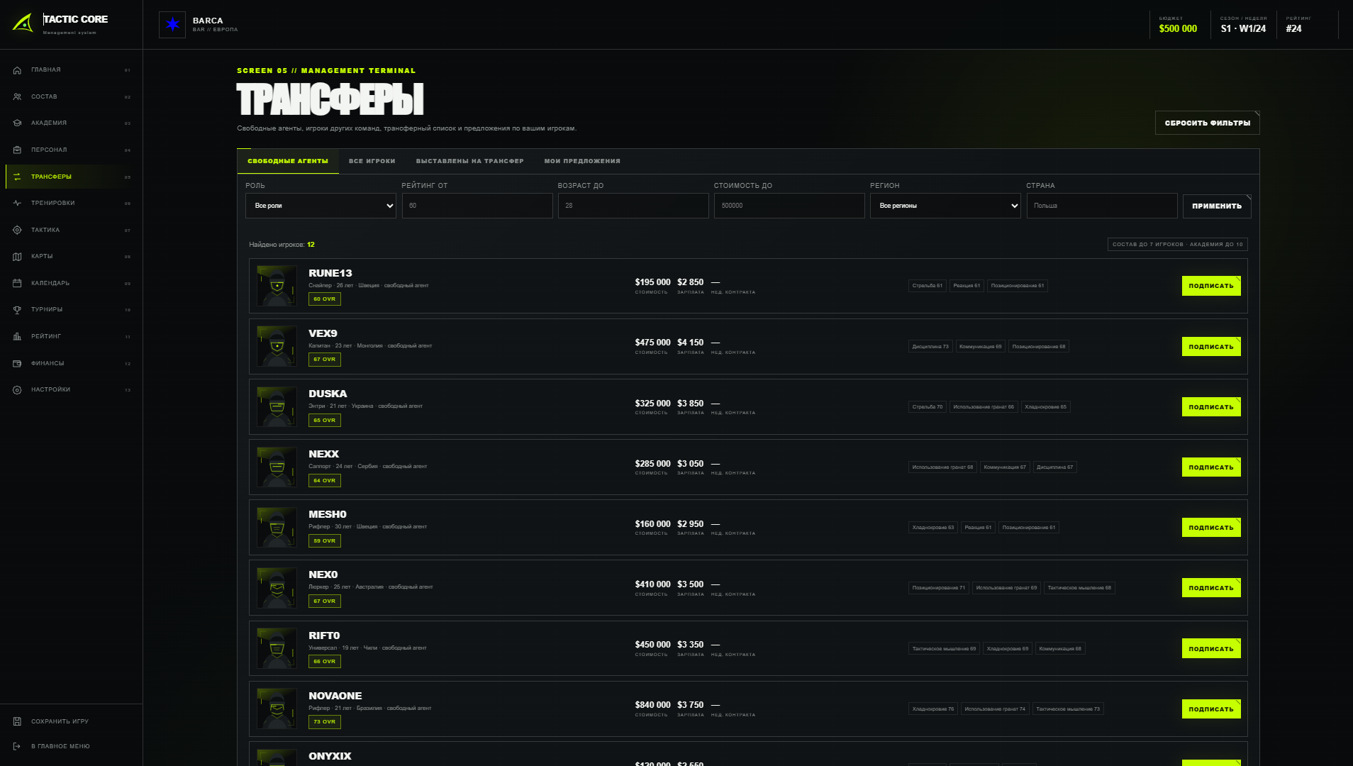Sign RIFT0 with the Подписать button
The width and height of the screenshot is (1353, 766).
(1211, 649)
